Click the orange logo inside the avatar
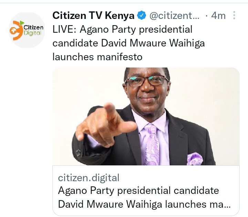This screenshot has width=248, height=217. click(16, 30)
